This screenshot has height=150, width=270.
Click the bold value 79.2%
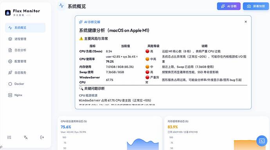click(110, 61)
